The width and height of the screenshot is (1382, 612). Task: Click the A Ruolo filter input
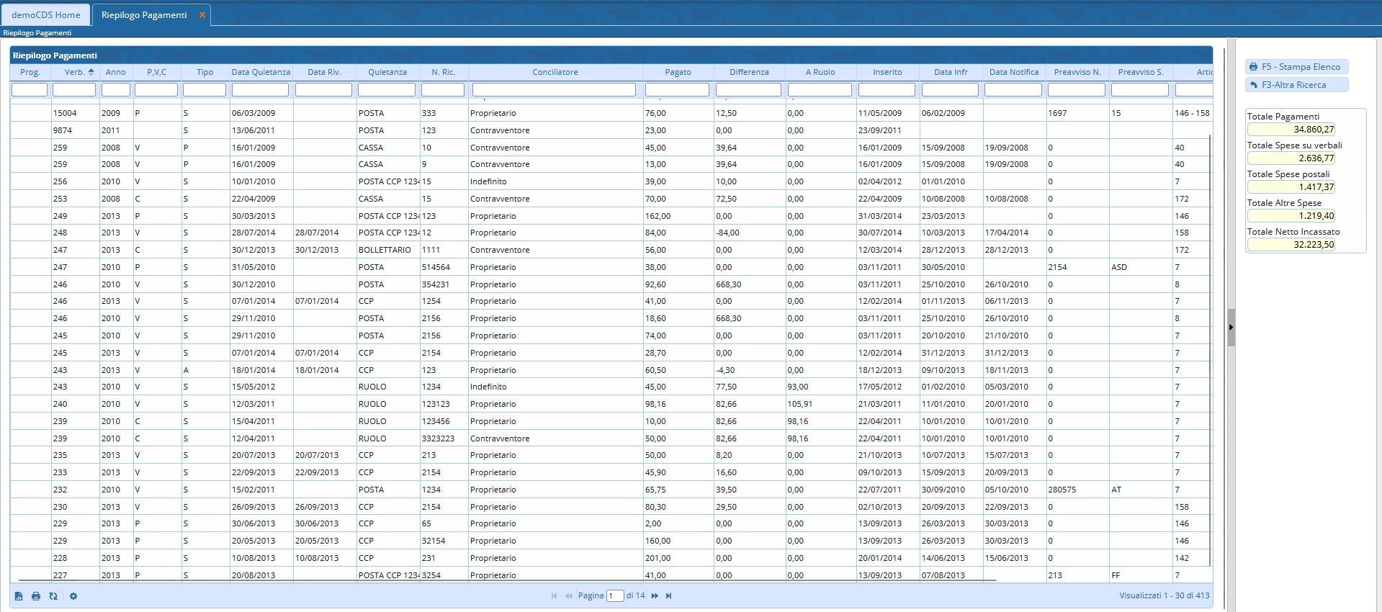click(820, 90)
